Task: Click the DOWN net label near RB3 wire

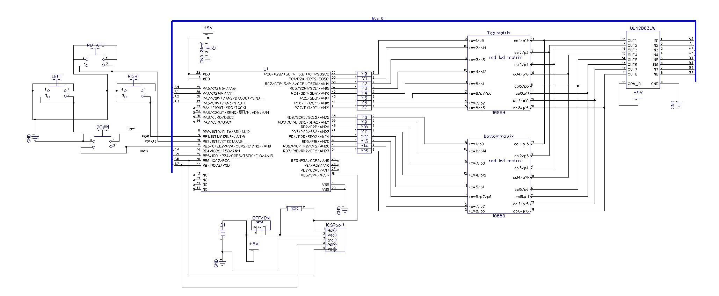Action: click(x=144, y=151)
